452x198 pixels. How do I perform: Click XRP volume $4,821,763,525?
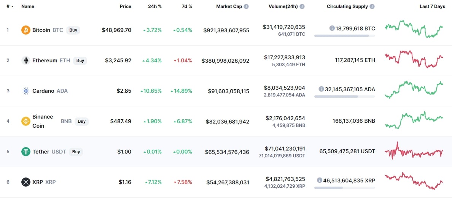pyautogui.click(x=285, y=179)
